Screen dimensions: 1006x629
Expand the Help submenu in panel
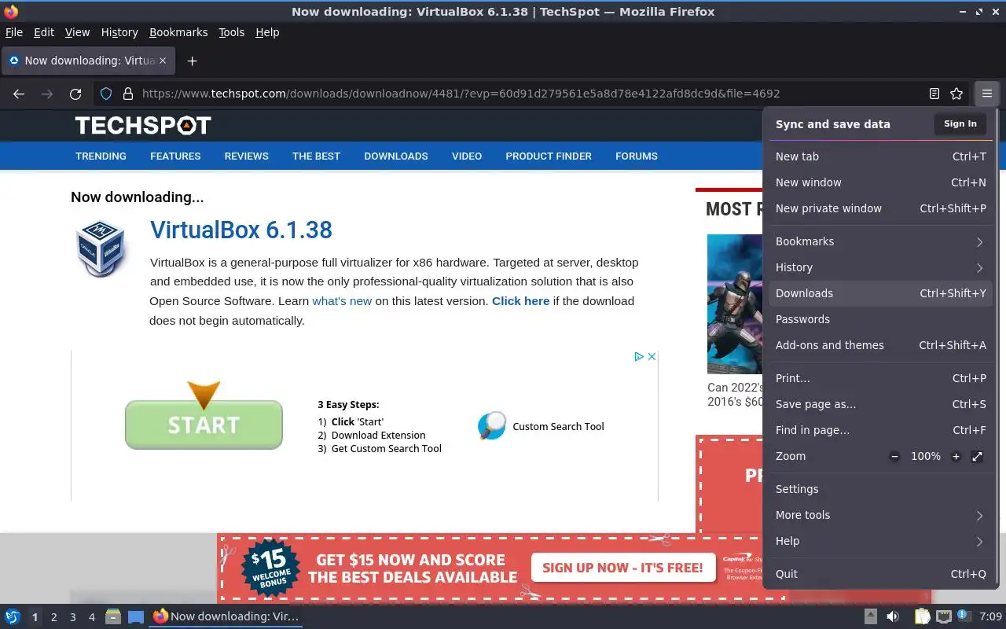880,541
